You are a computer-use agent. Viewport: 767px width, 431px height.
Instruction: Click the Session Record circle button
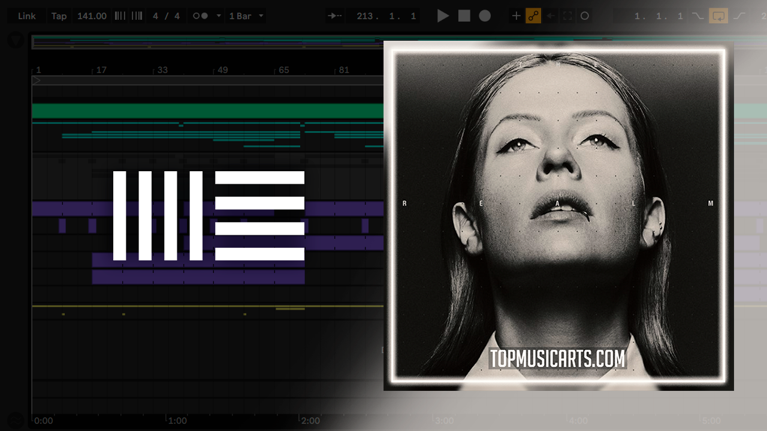[x=585, y=16]
